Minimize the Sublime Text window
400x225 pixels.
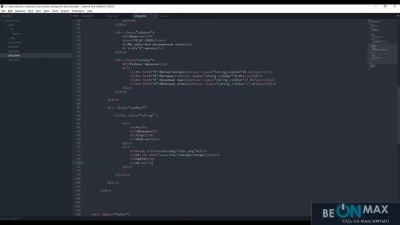coord(376,6)
